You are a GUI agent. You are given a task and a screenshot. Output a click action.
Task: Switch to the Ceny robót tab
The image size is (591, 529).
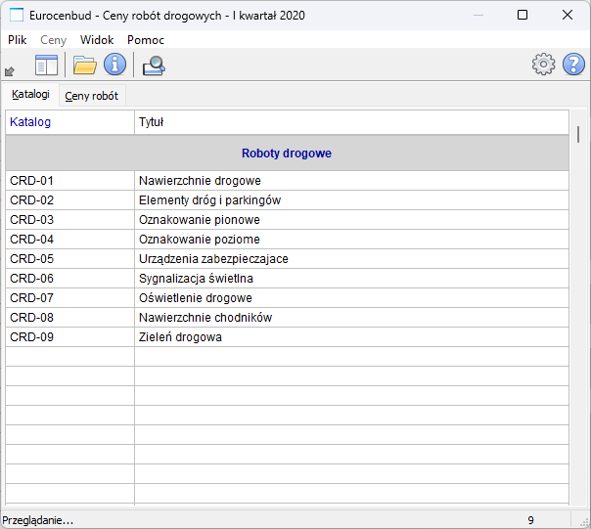(92, 97)
